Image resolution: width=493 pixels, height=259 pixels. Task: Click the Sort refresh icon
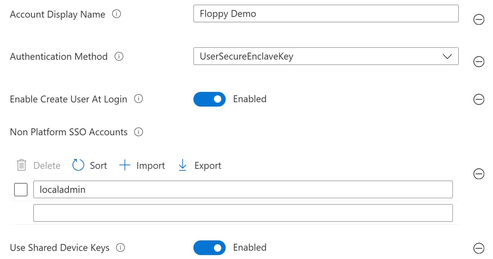coord(77,165)
